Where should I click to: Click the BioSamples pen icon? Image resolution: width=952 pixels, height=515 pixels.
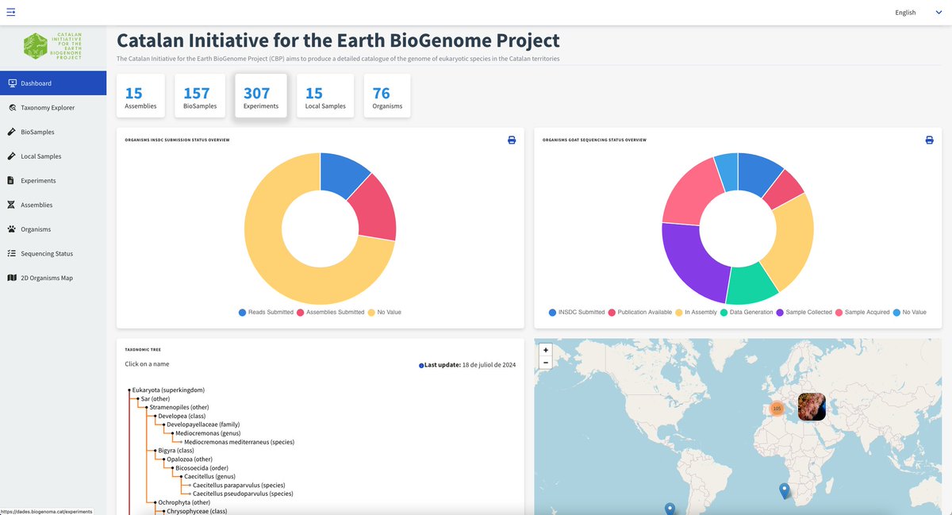tap(11, 132)
